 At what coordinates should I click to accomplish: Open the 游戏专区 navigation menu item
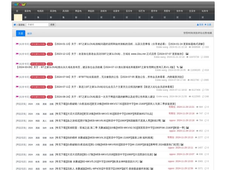[x=103, y=11]
